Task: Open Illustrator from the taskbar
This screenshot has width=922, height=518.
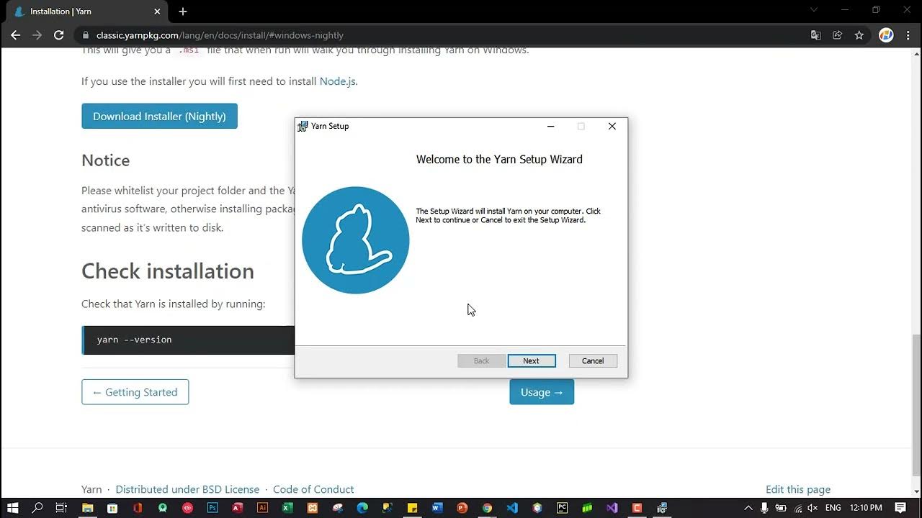Action: (x=262, y=508)
